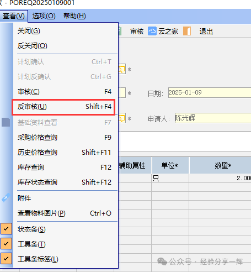Viewport: 251px width, 272px height.
Task: Select 反审核(U) from the menu
Action: 63,107
